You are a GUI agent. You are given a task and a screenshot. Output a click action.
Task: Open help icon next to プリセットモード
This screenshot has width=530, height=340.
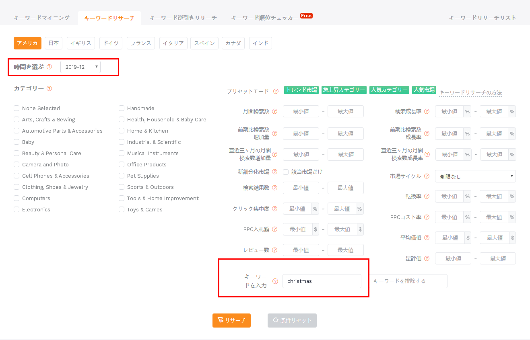click(276, 91)
